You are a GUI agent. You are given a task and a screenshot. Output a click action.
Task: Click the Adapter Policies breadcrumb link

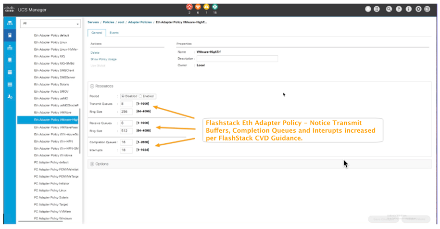(x=140, y=22)
